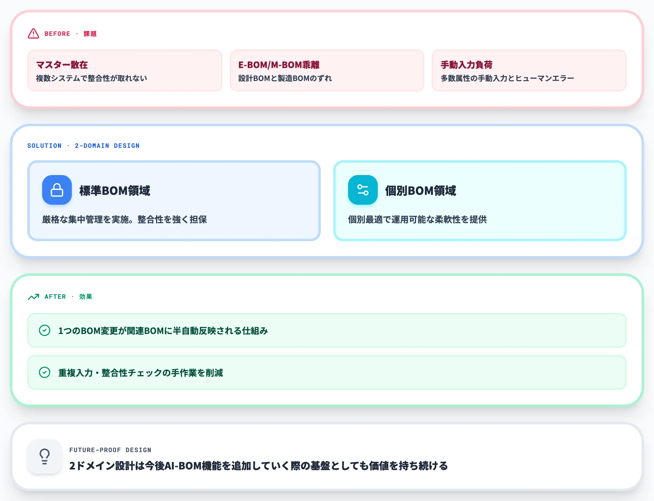Click the check circle beside 重複入力
The width and height of the screenshot is (654, 501).
(x=45, y=372)
